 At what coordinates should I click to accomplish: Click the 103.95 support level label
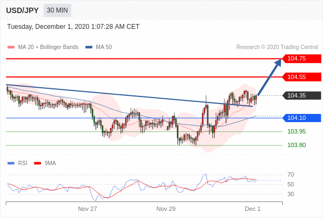[297, 131]
